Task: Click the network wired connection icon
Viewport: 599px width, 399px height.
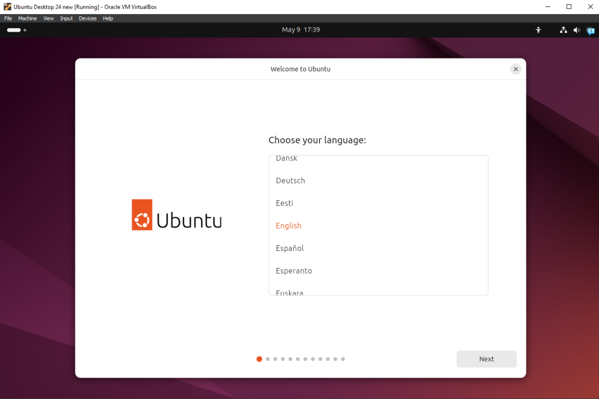Action: (563, 30)
